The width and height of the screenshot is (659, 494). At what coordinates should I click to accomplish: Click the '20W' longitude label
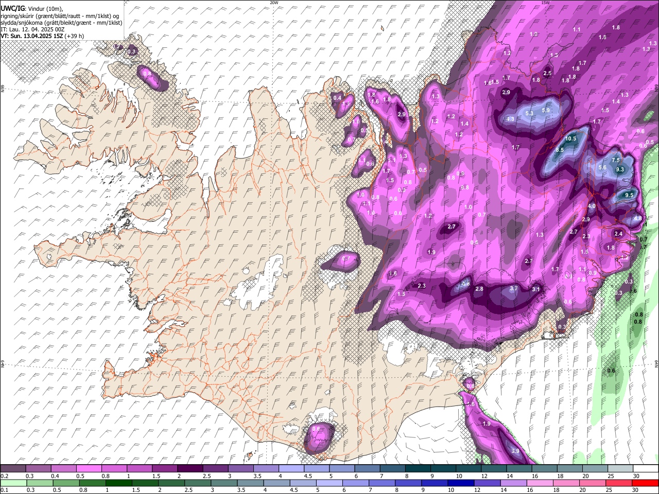pos(274,2)
